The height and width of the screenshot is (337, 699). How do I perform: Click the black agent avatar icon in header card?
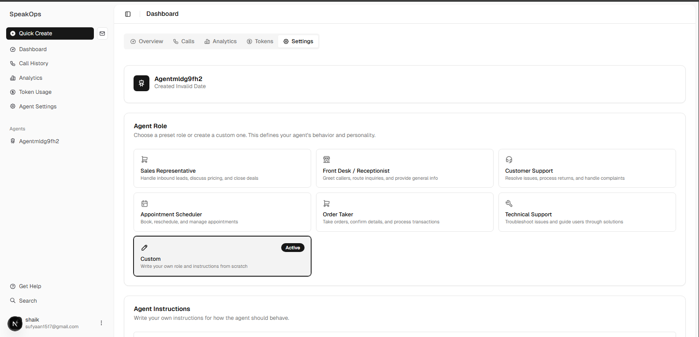pyautogui.click(x=141, y=83)
